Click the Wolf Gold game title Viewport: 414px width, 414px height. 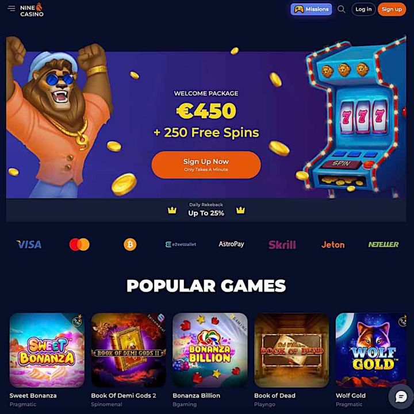coord(350,396)
